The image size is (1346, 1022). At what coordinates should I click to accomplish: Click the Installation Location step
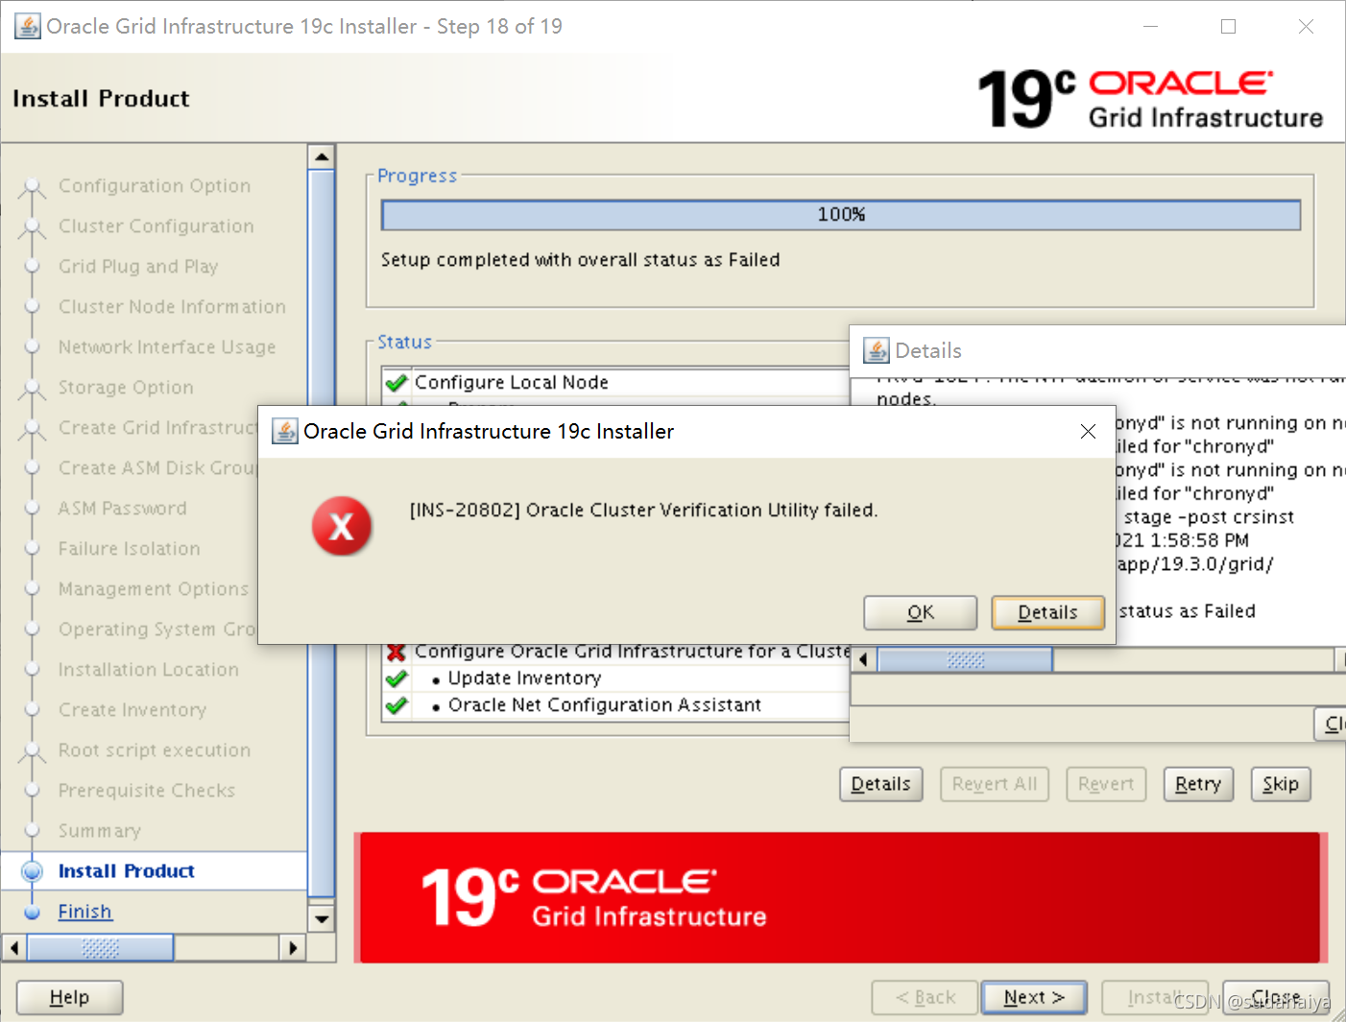[148, 670]
